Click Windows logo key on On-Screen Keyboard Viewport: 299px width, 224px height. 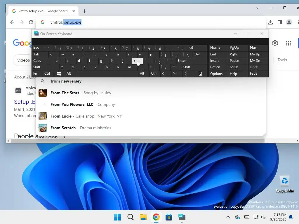tap(59, 73)
